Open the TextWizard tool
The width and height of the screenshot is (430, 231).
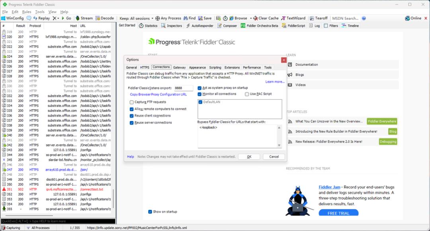(x=293, y=18)
